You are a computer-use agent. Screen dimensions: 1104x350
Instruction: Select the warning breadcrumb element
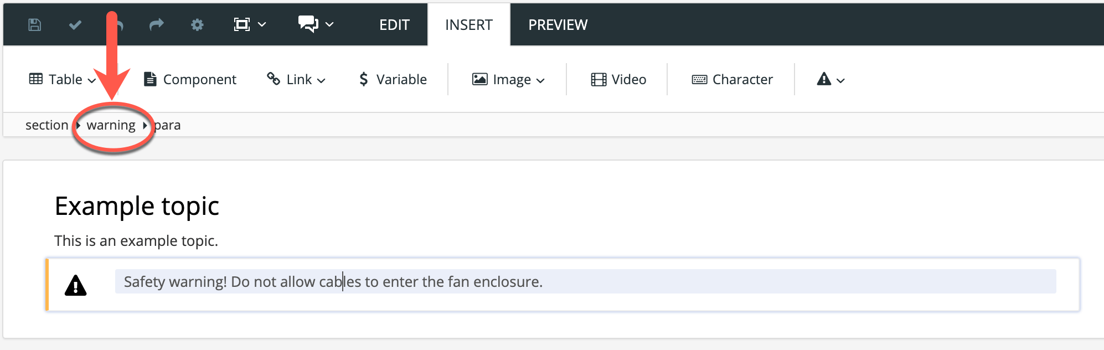[111, 125]
